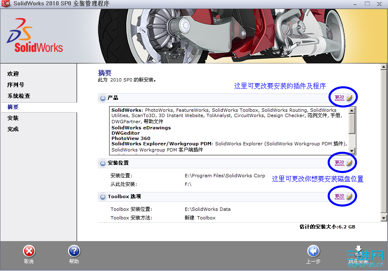Click SolidWorks eDrawings in product list
The height and width of the screenshot is (271, 388).
pos(141,128)
